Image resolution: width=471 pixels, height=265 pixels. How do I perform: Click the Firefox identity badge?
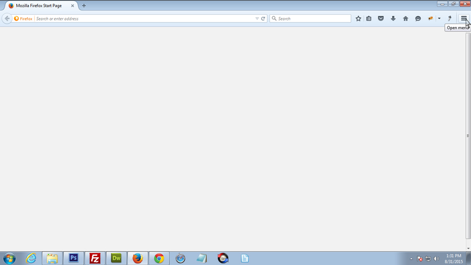(23, 19)
